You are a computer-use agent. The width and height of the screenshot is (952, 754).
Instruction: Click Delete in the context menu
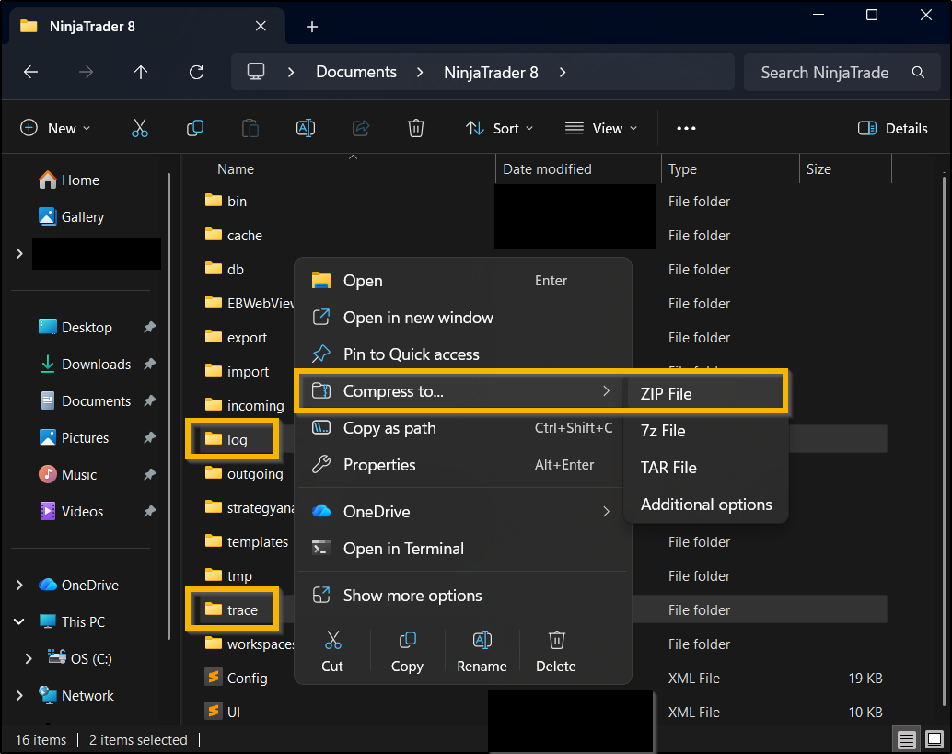click(555, 652)
